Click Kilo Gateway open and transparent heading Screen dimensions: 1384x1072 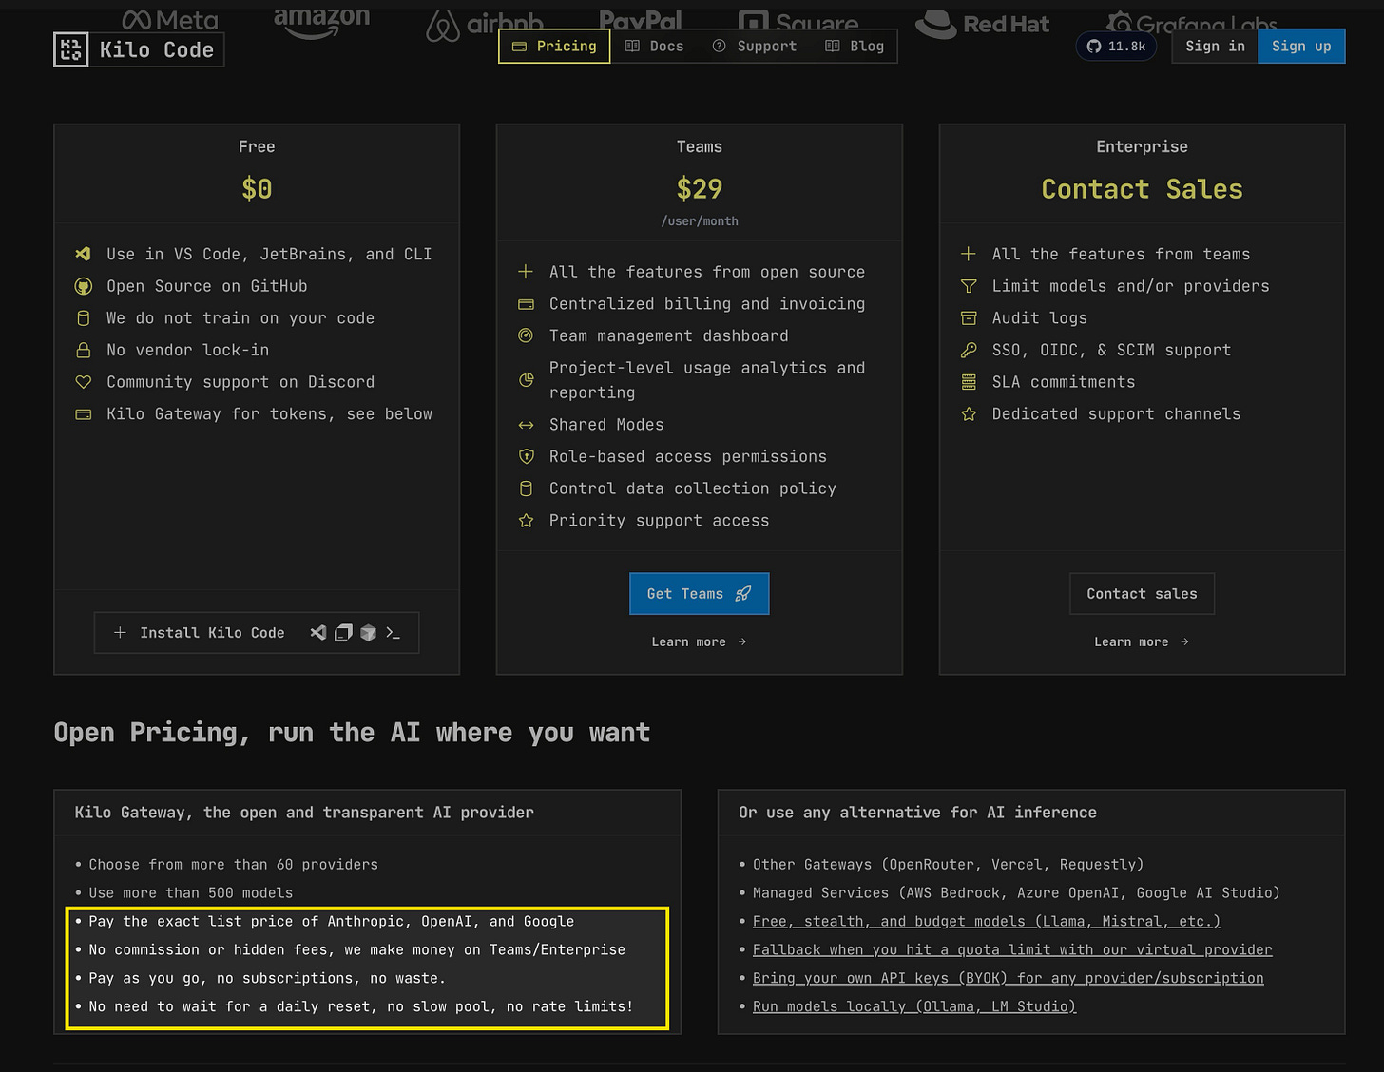(x=304, y=813)
